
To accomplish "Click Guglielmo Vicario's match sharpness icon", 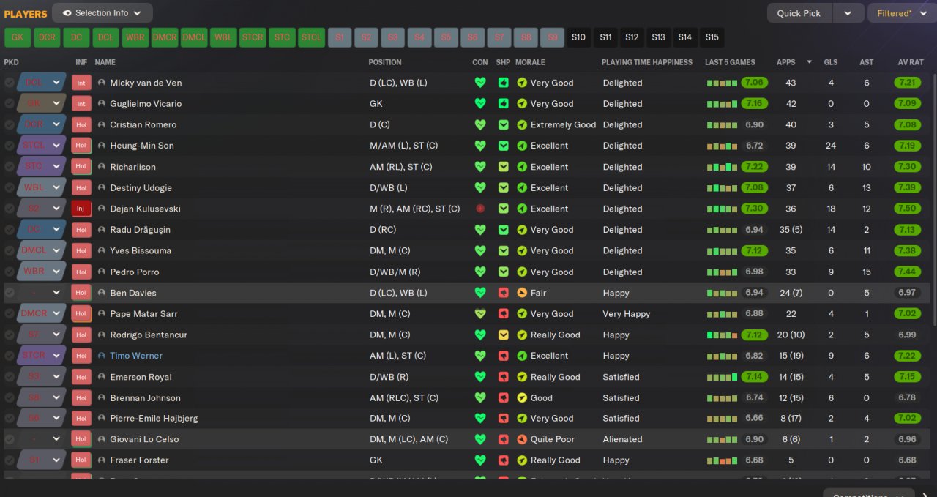I will pos(503,104).
